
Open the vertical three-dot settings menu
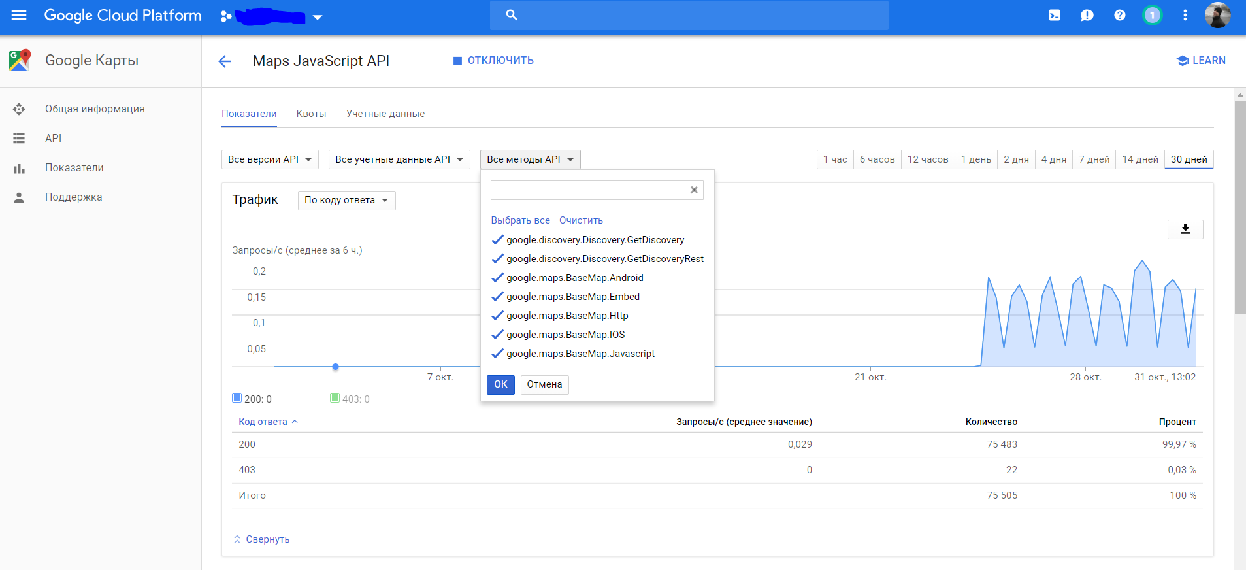[1185, 15]
